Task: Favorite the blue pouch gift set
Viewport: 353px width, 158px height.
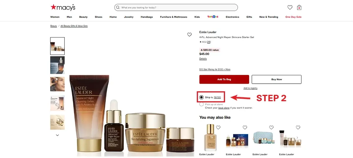Action: coord(271,127)
